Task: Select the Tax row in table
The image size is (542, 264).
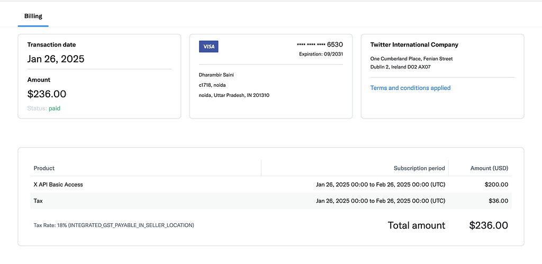Action: [38, 201]
